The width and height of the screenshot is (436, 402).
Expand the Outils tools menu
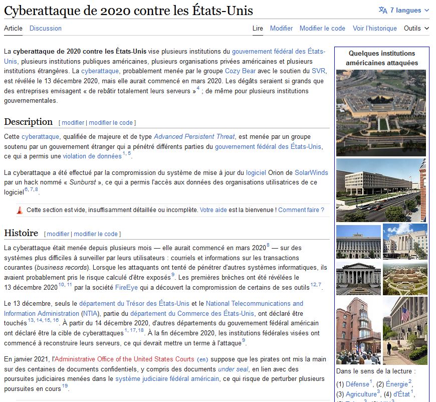tap(416, 28)
